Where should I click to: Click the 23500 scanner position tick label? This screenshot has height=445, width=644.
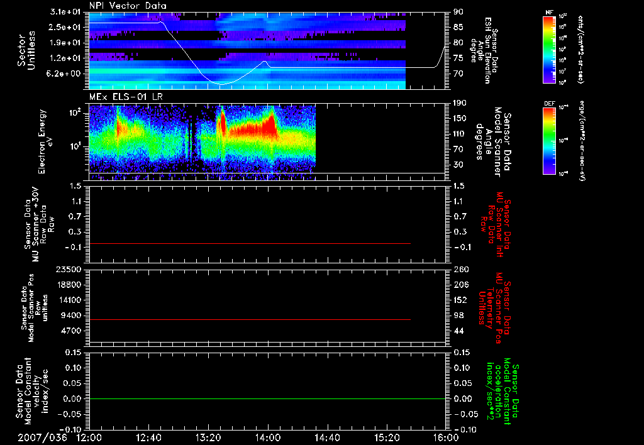(x=69, y=270)
